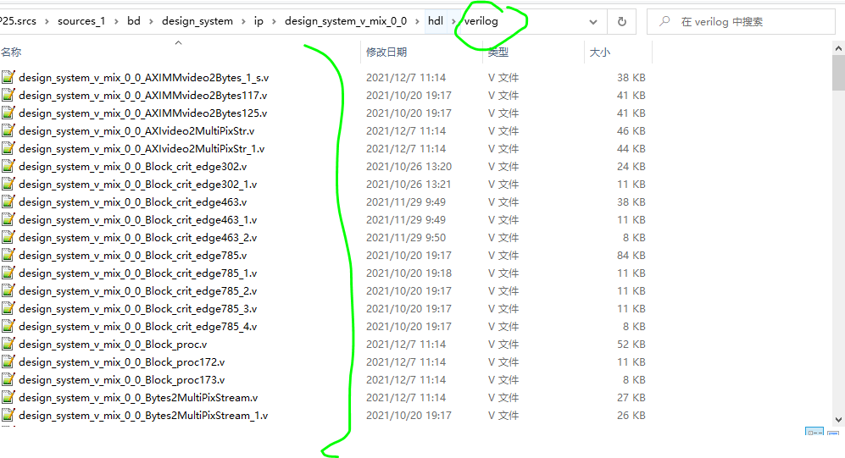Screen dimensions: 845x458
Task: Refresh the verilog folder view
Action: (x=622, y=21)
